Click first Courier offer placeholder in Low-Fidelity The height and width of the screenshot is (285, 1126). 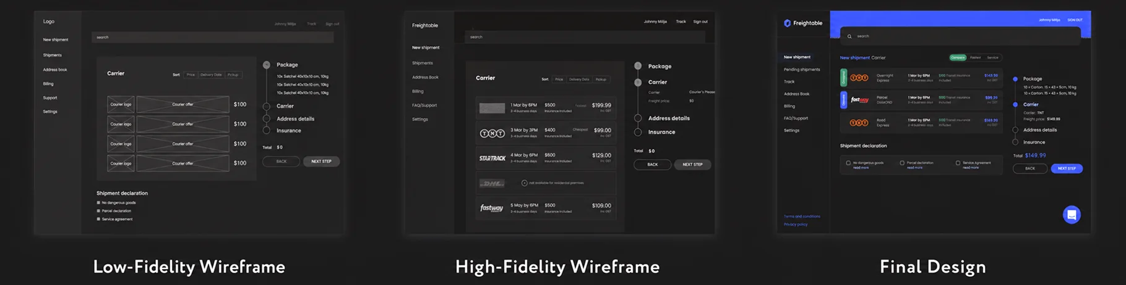(x=183, y=104)
